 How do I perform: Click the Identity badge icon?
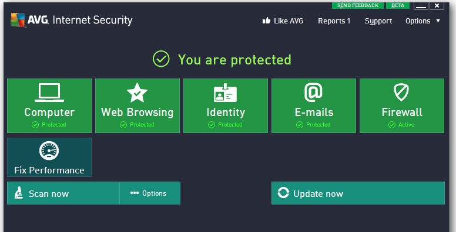[x=226, y=93]
